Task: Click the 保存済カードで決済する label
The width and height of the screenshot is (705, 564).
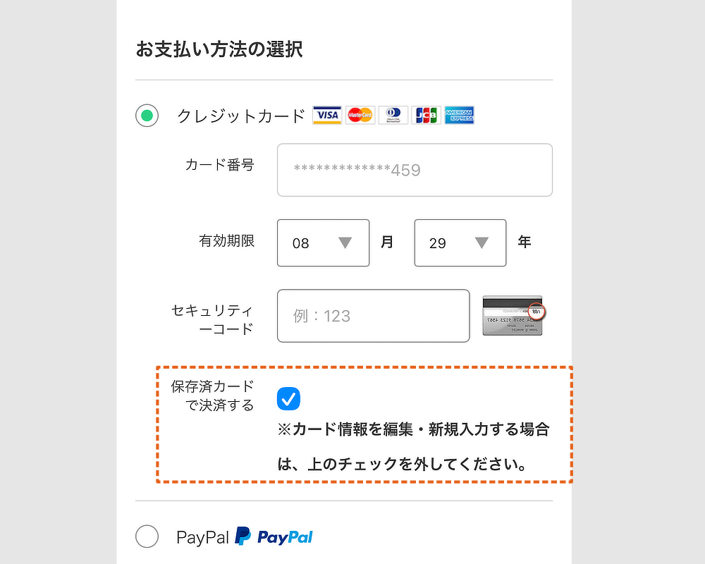Action: (x=212, y=396)
